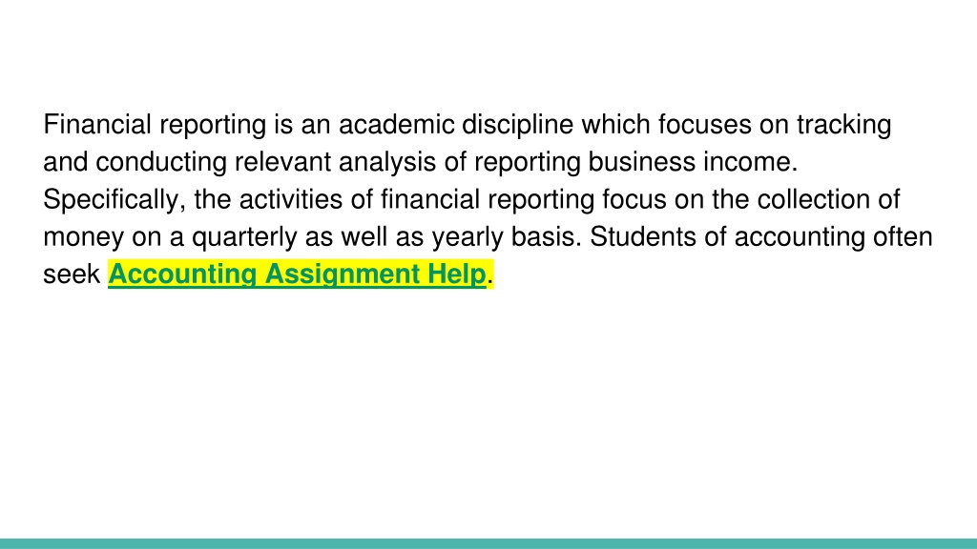Click the opening word "Financial" of the paragraph

pyautogui.click(x=97, y=125)
